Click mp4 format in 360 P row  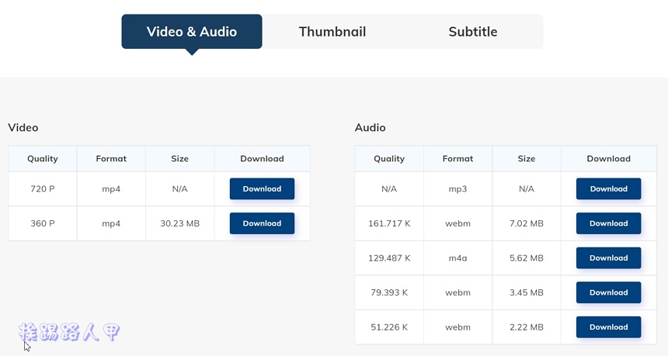point(111,223)
